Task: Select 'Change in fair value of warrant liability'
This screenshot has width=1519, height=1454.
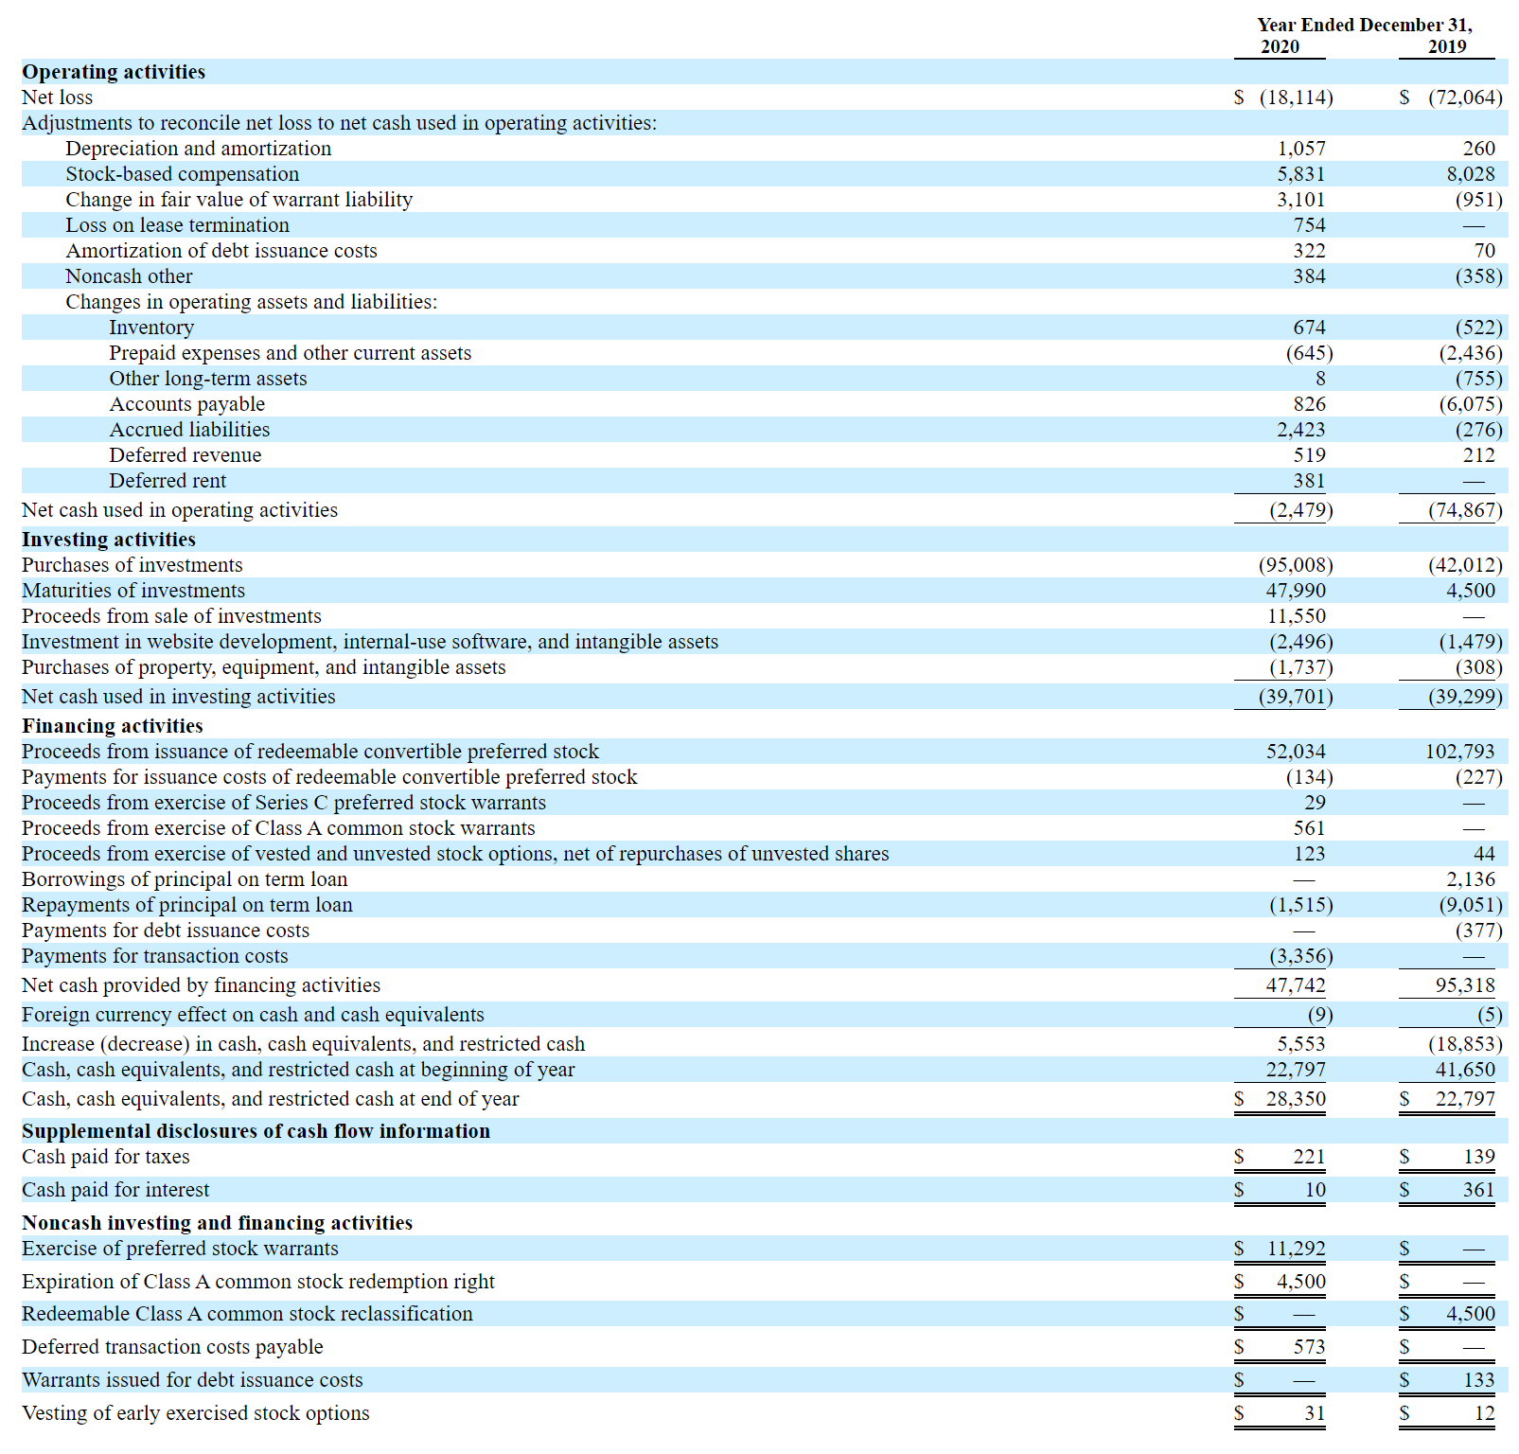Action: 239,200
